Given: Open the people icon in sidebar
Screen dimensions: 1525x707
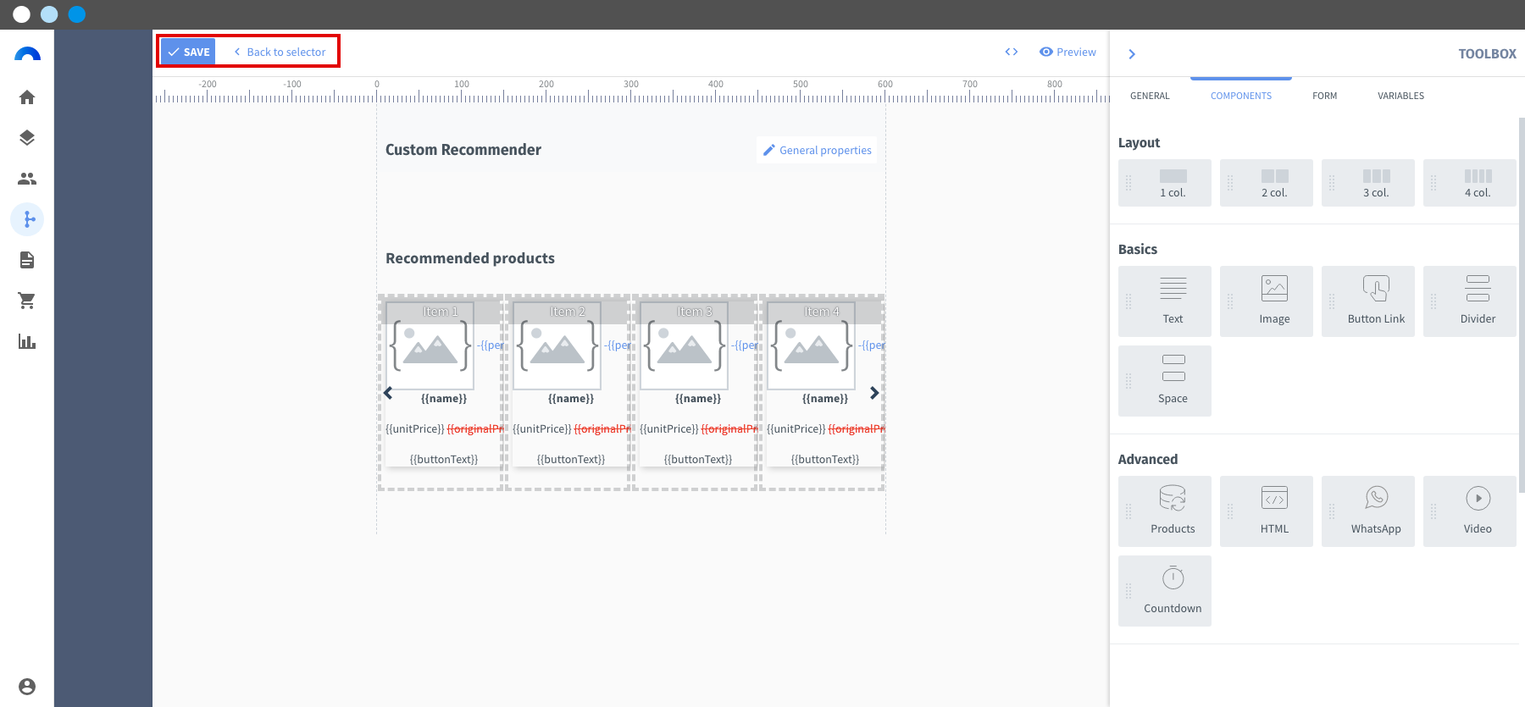Looking at the screenshot, I should pos(27,179).
